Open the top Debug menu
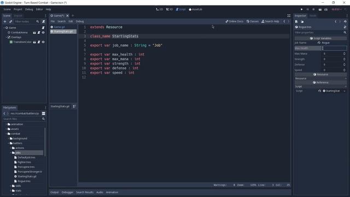This screenshot has height=197, width=350. tap(29, 9)
